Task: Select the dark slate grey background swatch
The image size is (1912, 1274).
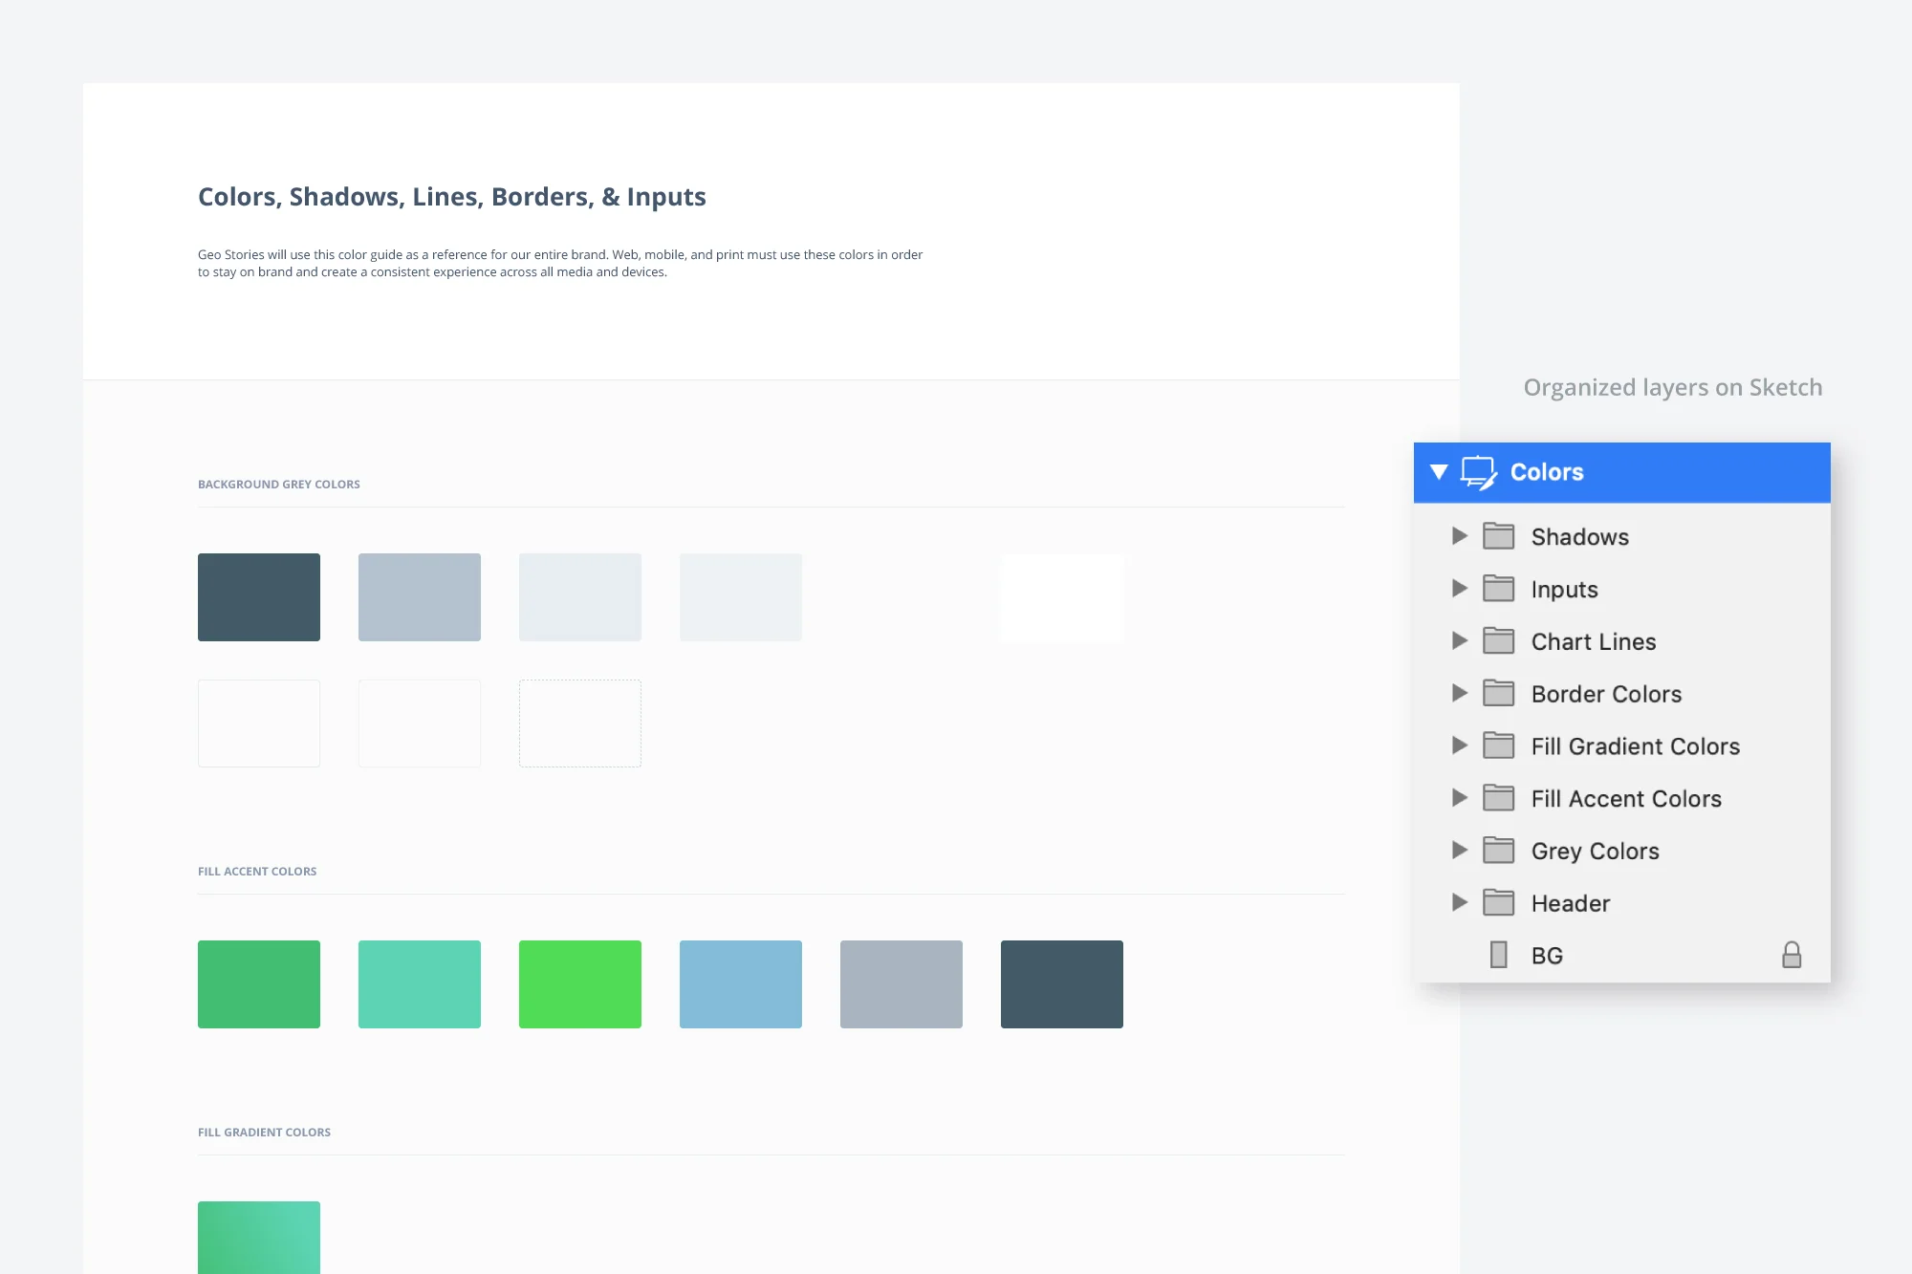Action: pos(258,596)
